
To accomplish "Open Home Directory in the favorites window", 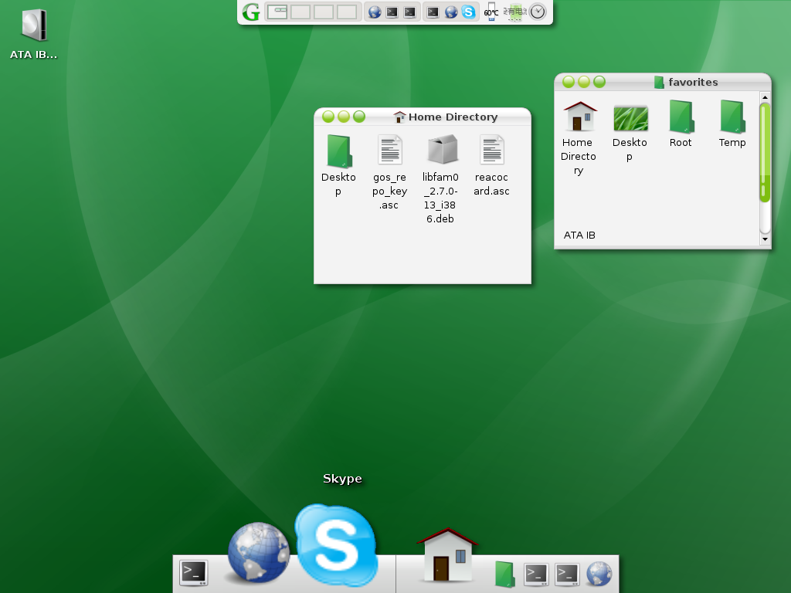I will point(579,138).
